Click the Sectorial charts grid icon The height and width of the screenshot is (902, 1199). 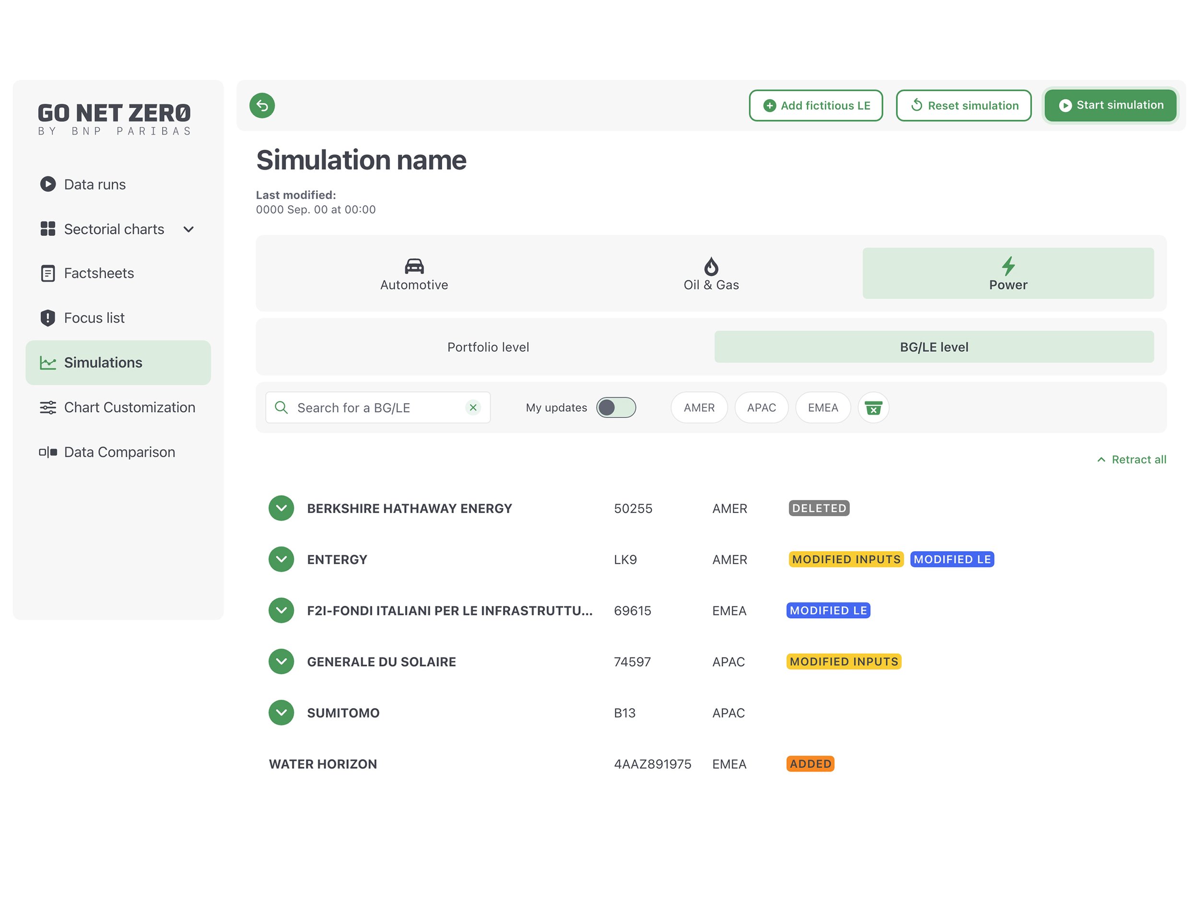47,229
